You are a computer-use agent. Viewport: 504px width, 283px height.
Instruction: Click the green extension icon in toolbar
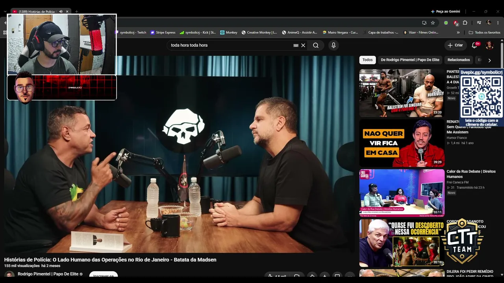[x=446, y=23]
